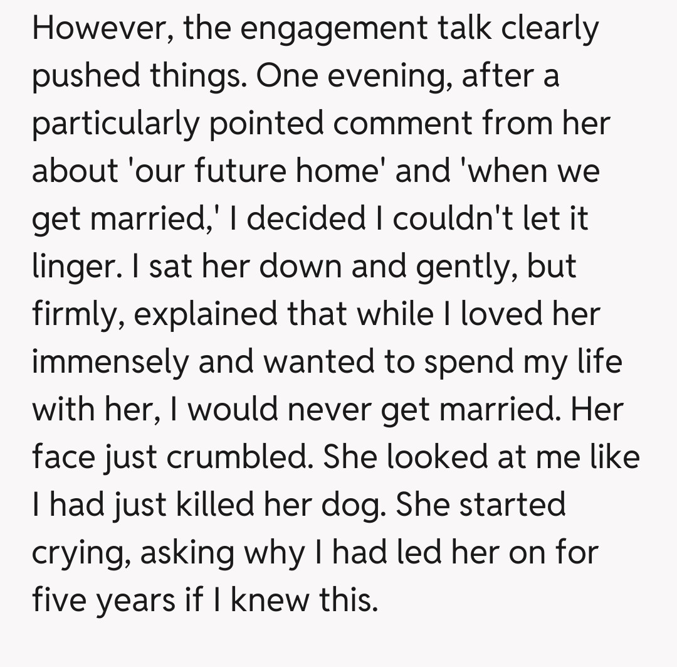
Task: Click the word "dog"
Action: click(x=363, y=505)
